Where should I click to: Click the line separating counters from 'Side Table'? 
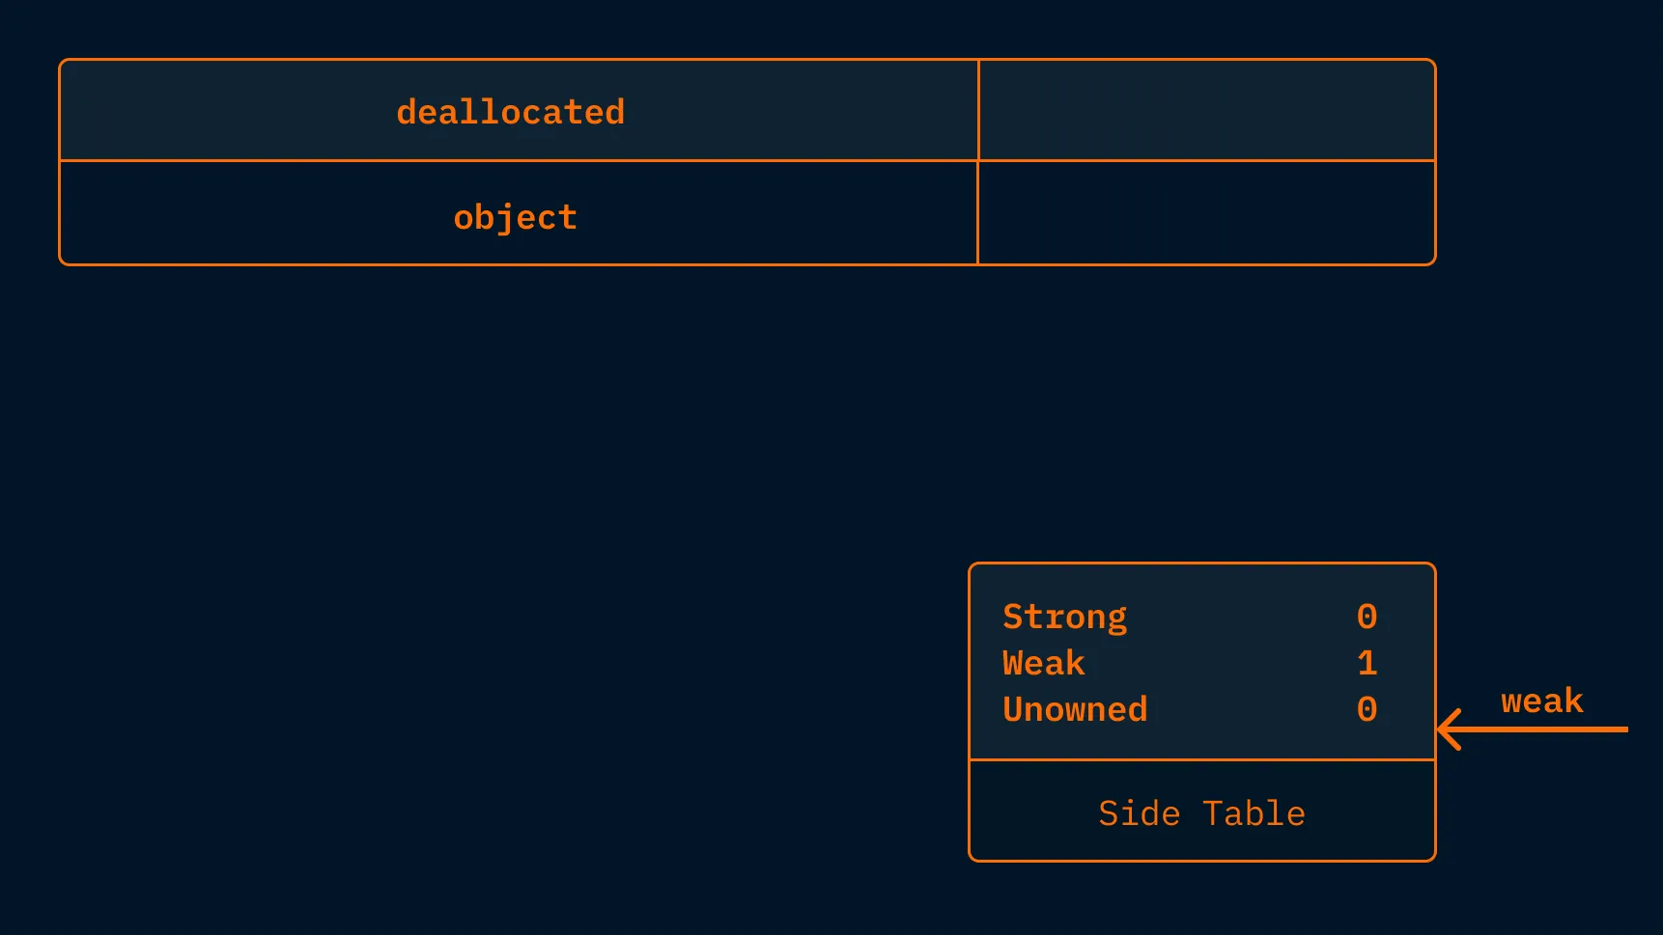coord(1202,760)
